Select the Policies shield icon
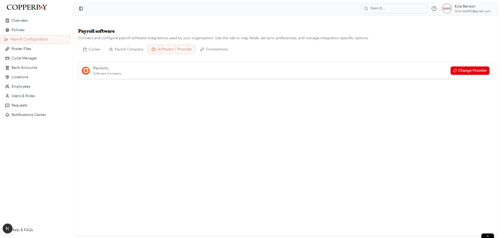The image size is (500, 238). pos(7,30)
